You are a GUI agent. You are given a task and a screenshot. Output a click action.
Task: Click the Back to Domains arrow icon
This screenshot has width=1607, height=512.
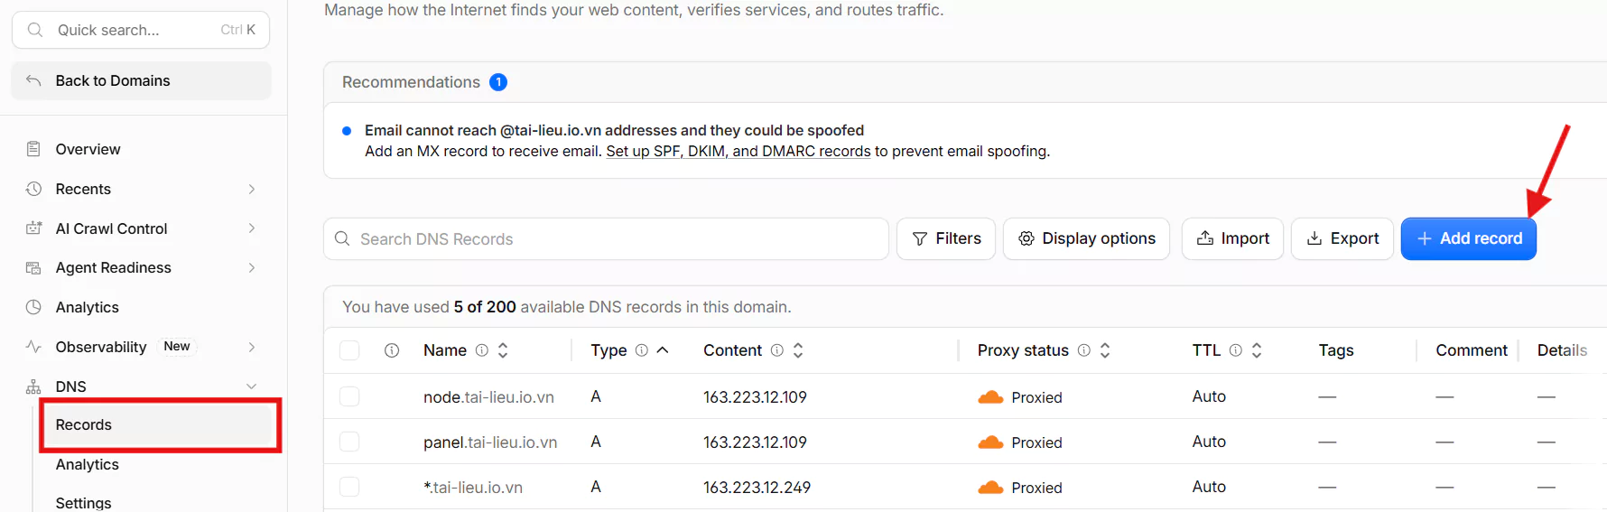(x=33, y=80)
